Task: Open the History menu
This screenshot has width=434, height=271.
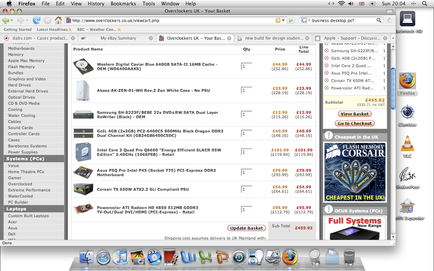Action: coord(96,4)
